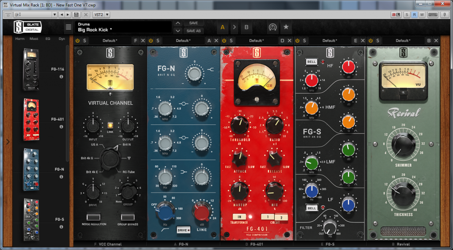453x250 pixels.
Task: Switch to the EQ module category tab
Action: tap(48, 38)
